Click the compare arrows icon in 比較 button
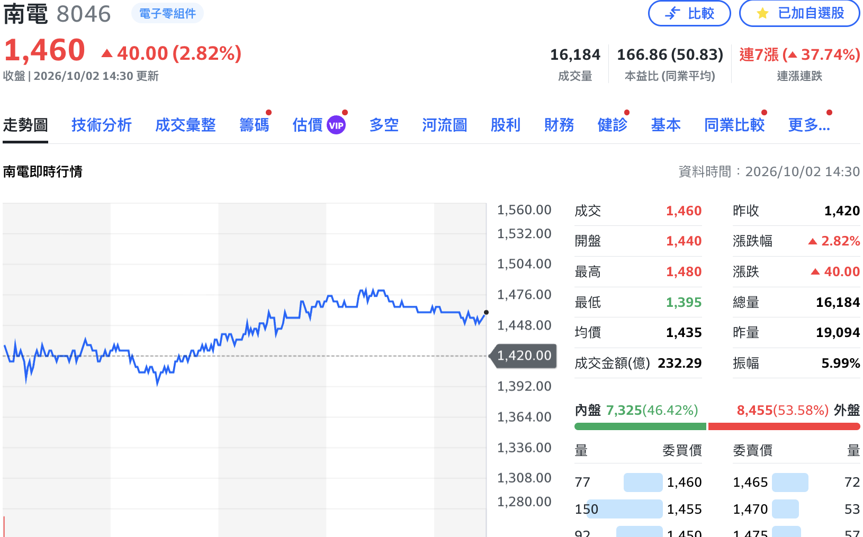This screenshot has height=537, width=863. 672,13
